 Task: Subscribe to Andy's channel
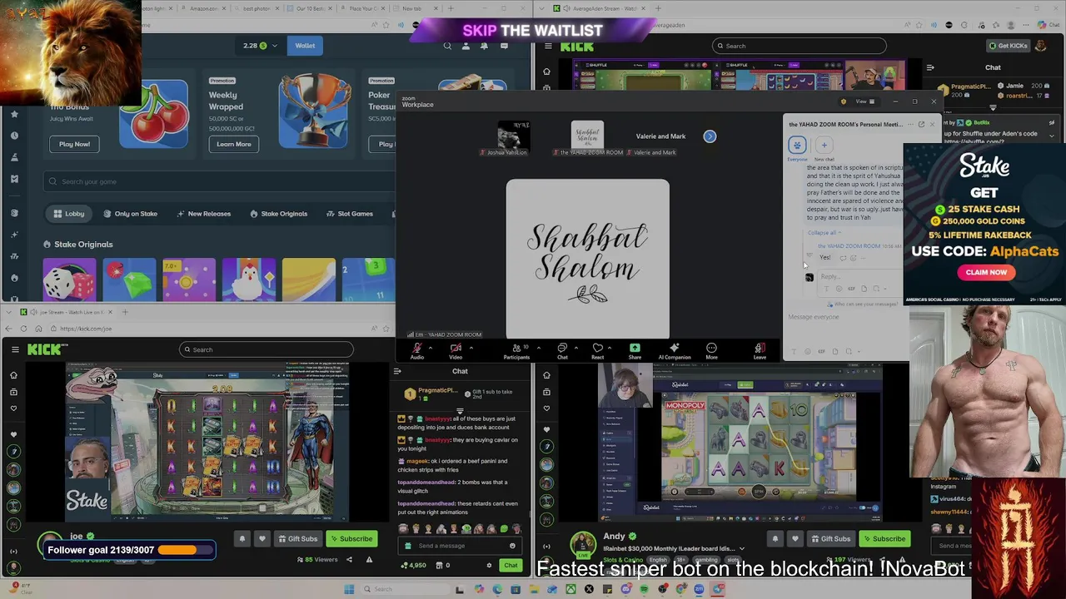[x=884, y=539]
